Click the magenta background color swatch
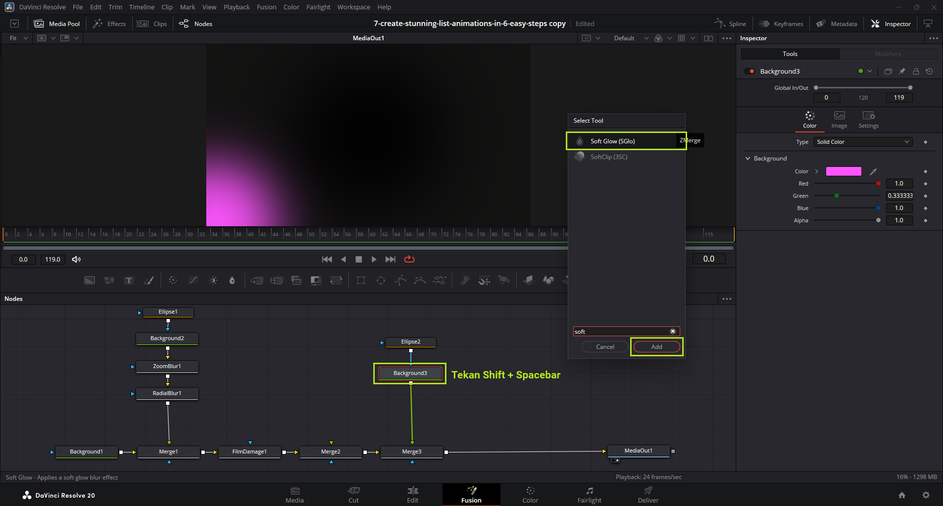 pos(843,171)
